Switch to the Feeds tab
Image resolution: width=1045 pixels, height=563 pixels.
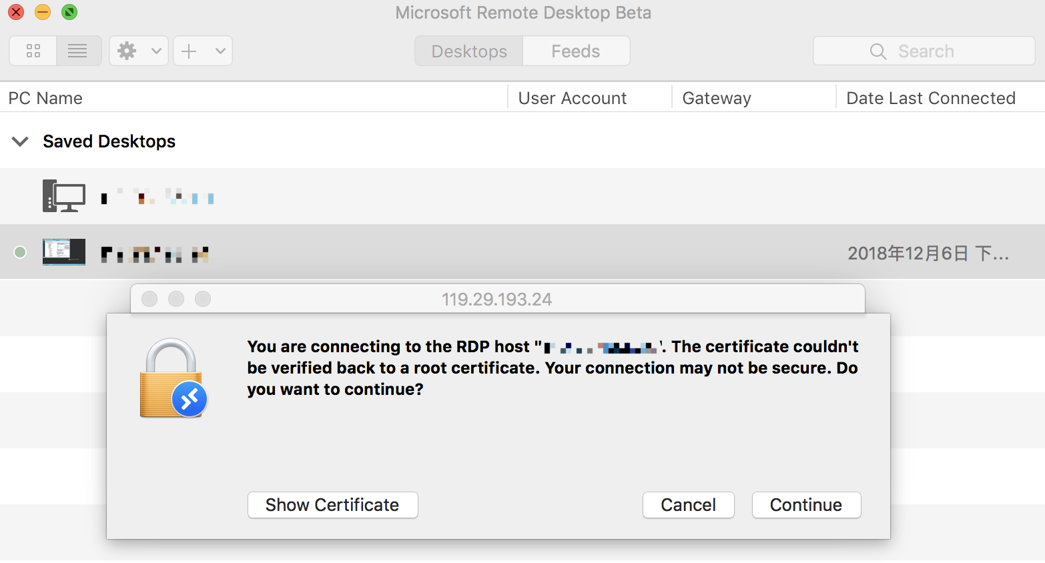pyautogui.click(x=575, y=51)
